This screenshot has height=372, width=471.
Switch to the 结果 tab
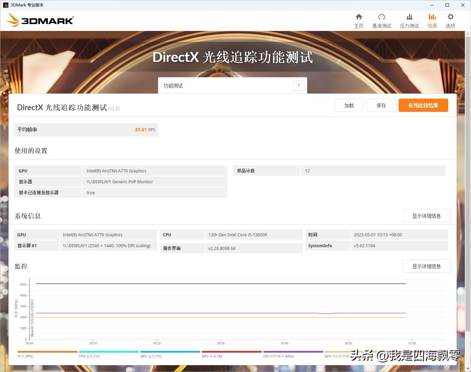point(432,20)
